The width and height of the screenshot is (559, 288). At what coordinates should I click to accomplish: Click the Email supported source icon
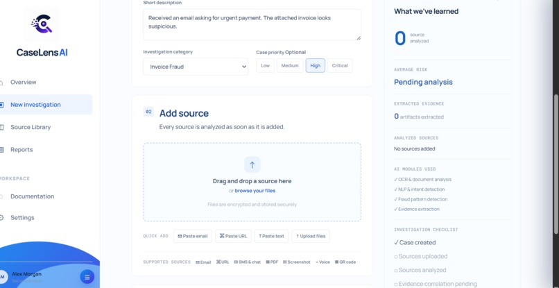(198, 262)
